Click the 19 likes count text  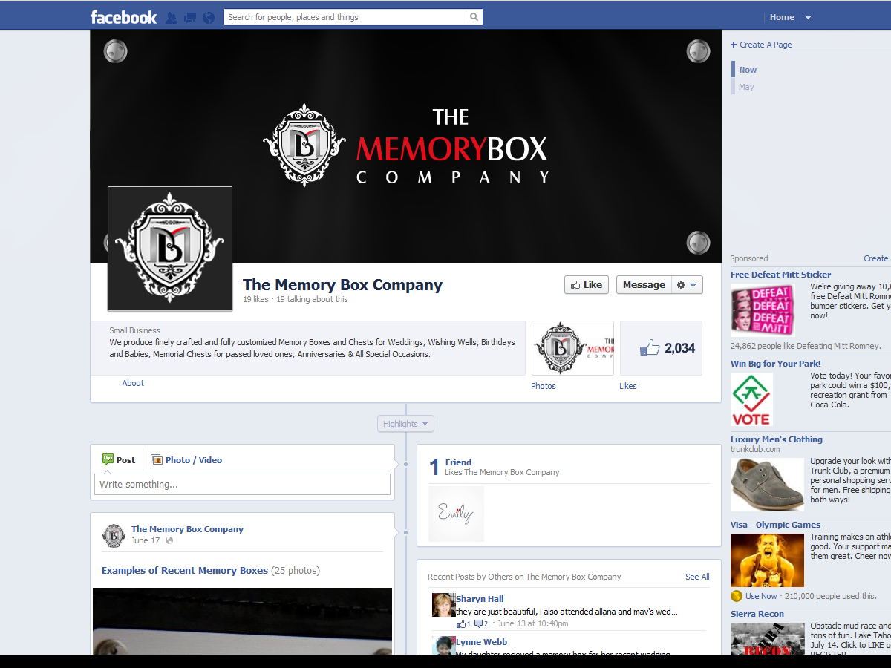click(255, 300)
